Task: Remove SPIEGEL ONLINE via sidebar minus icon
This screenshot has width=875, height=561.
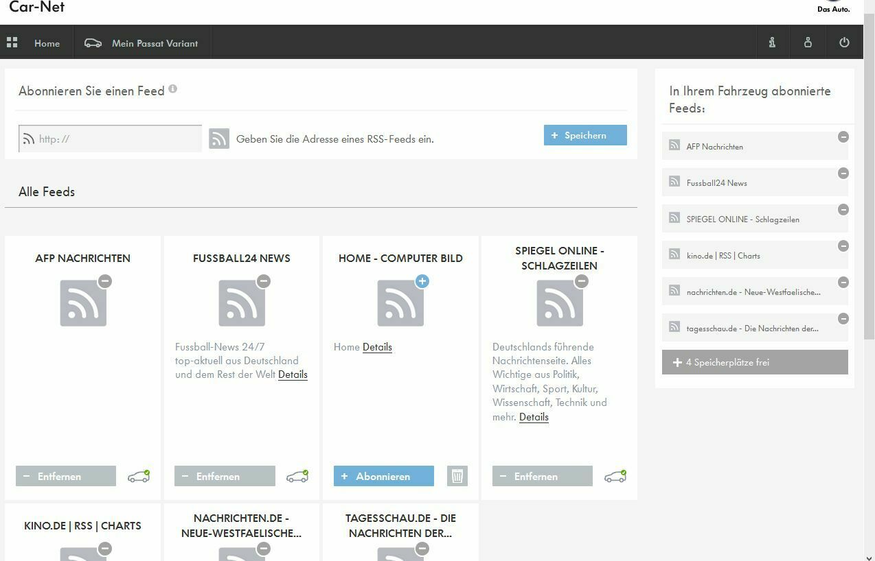Action: pyautogui.click(x=843, y=210)
